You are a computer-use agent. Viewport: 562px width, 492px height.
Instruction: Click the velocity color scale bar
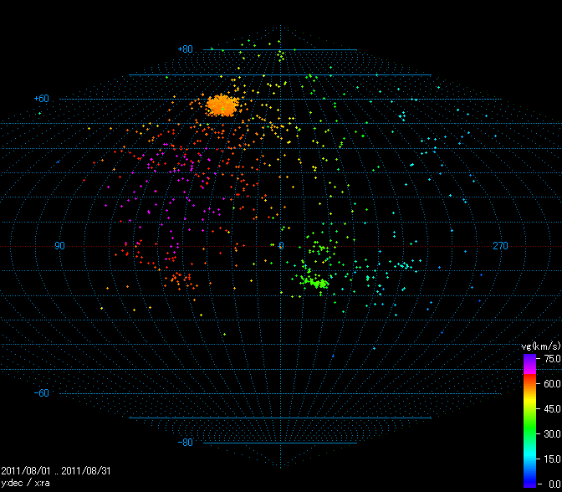tap(529, 421)
